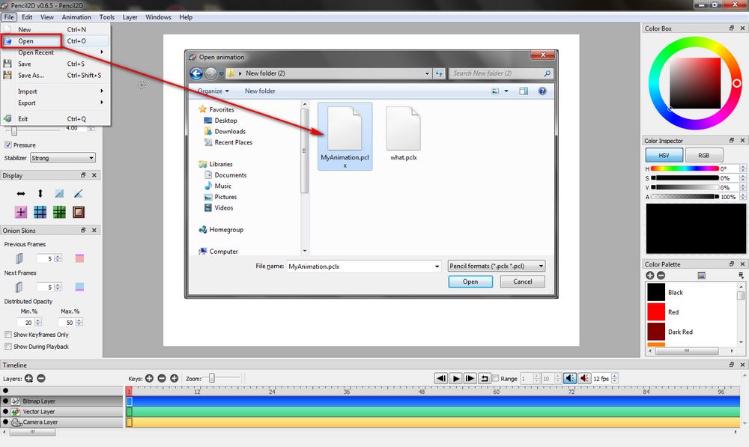Refresh folder in Open animation dialog

438,73
